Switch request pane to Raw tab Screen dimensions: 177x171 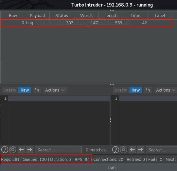[25, 90]
